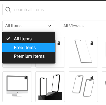Select All Items option in the open menu

[29, 39]
